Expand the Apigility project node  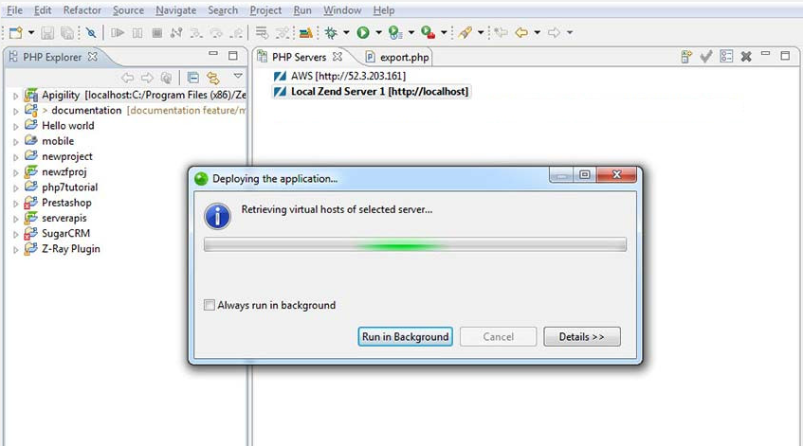click(15, 96)
